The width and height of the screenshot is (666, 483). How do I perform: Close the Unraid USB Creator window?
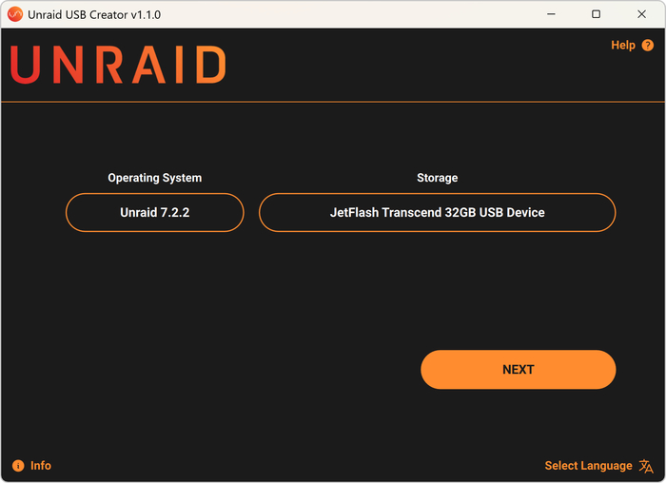(640, 14)
